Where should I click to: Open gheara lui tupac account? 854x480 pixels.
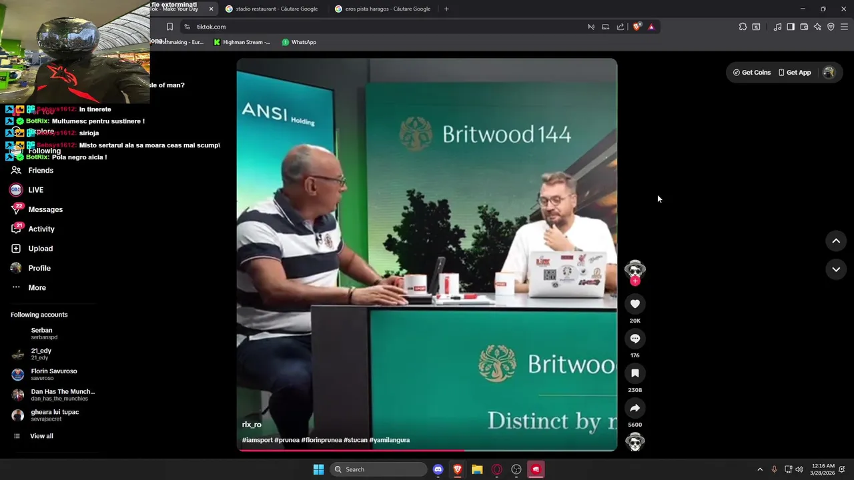(53, 415)
